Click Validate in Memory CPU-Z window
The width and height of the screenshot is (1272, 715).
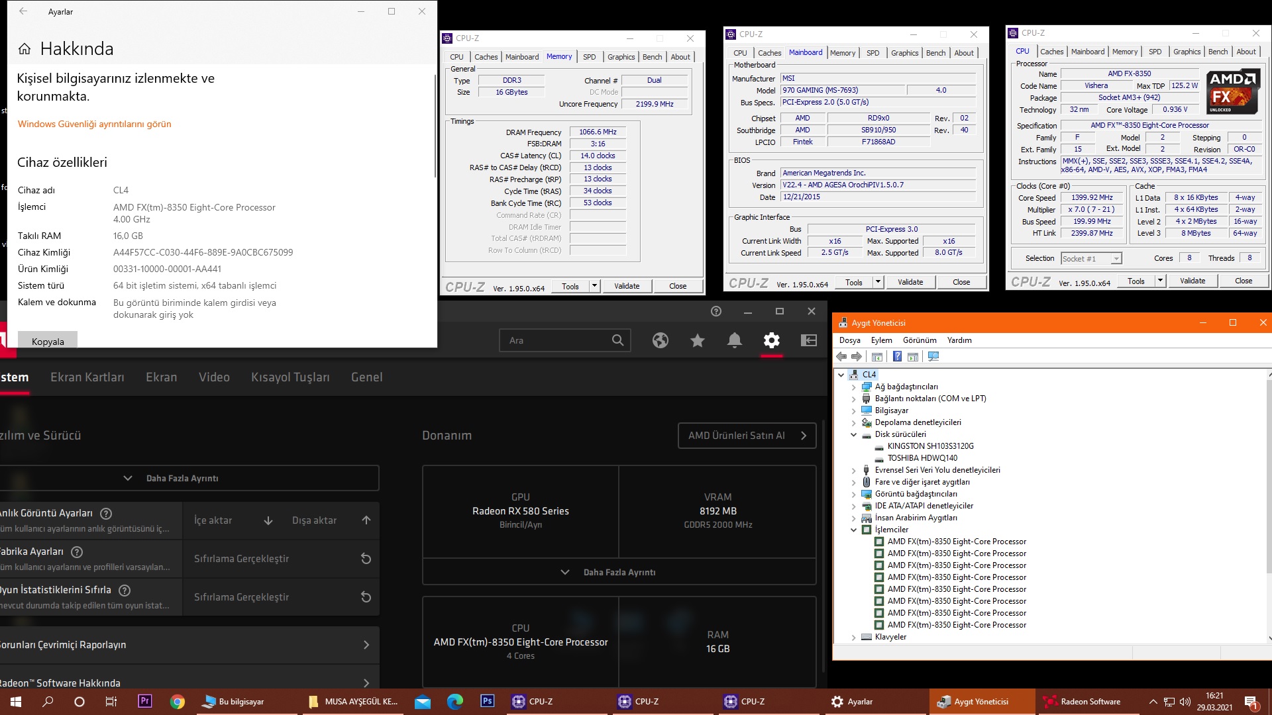627,286
